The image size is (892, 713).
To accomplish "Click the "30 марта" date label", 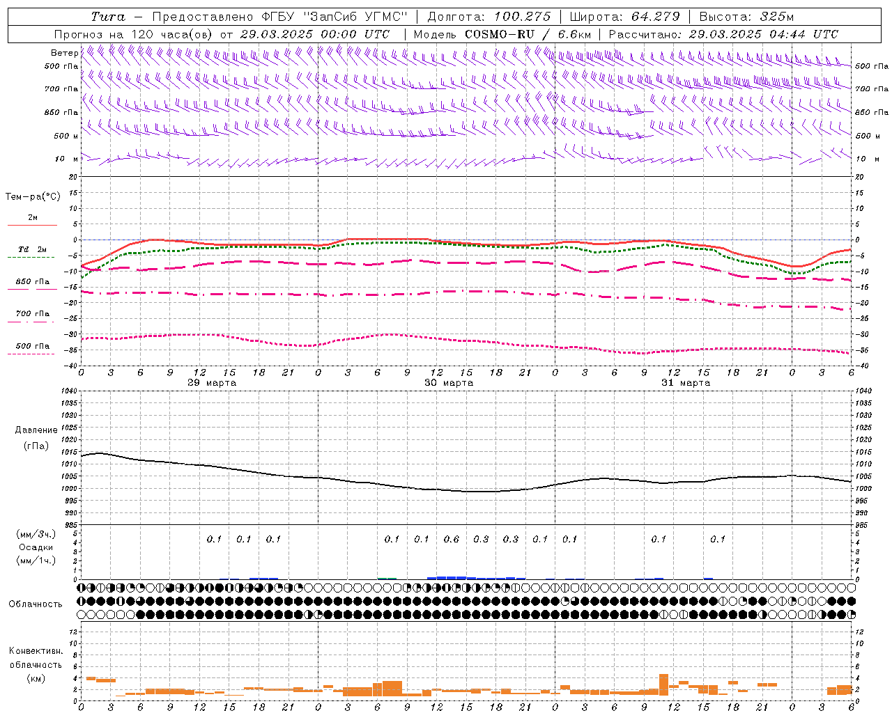I will [449, 382].
